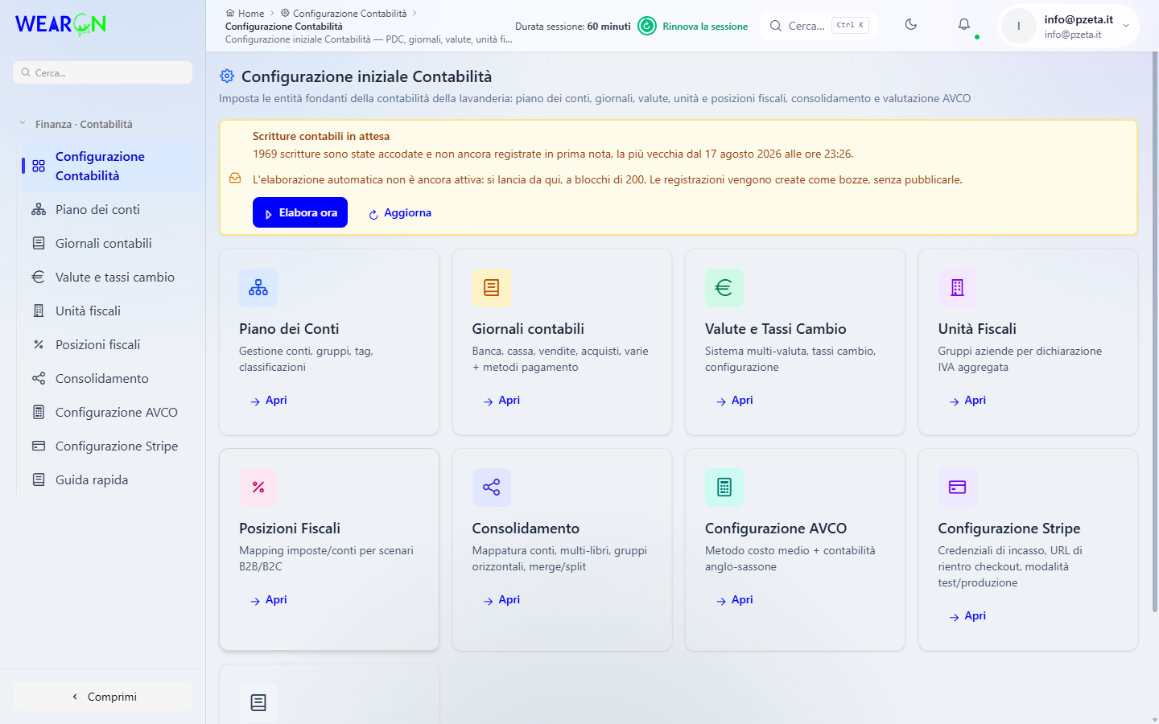Click the Giornali contabili card icon
This screenshot has height=724, width=1159.
492,287
